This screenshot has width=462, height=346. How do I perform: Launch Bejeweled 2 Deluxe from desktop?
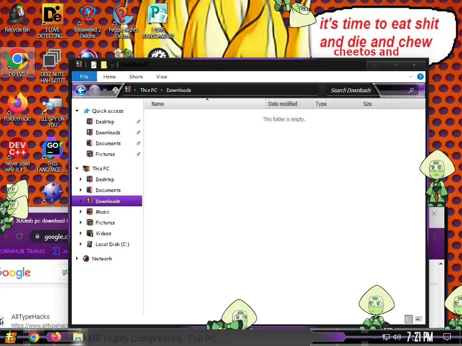coord(88,21)
